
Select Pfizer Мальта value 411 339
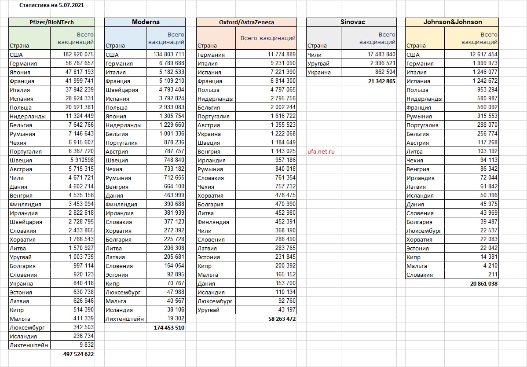point(73,319)
